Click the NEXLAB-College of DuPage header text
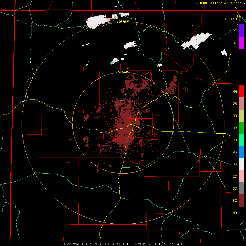 point(219,3)
